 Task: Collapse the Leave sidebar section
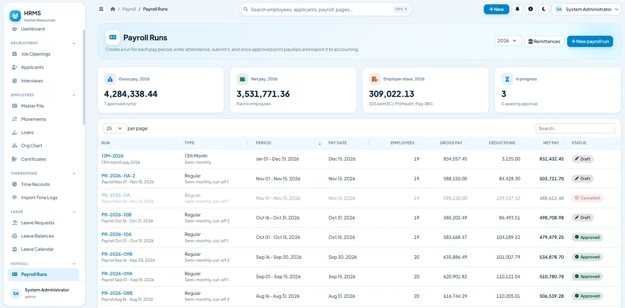[x=74, y=212]
